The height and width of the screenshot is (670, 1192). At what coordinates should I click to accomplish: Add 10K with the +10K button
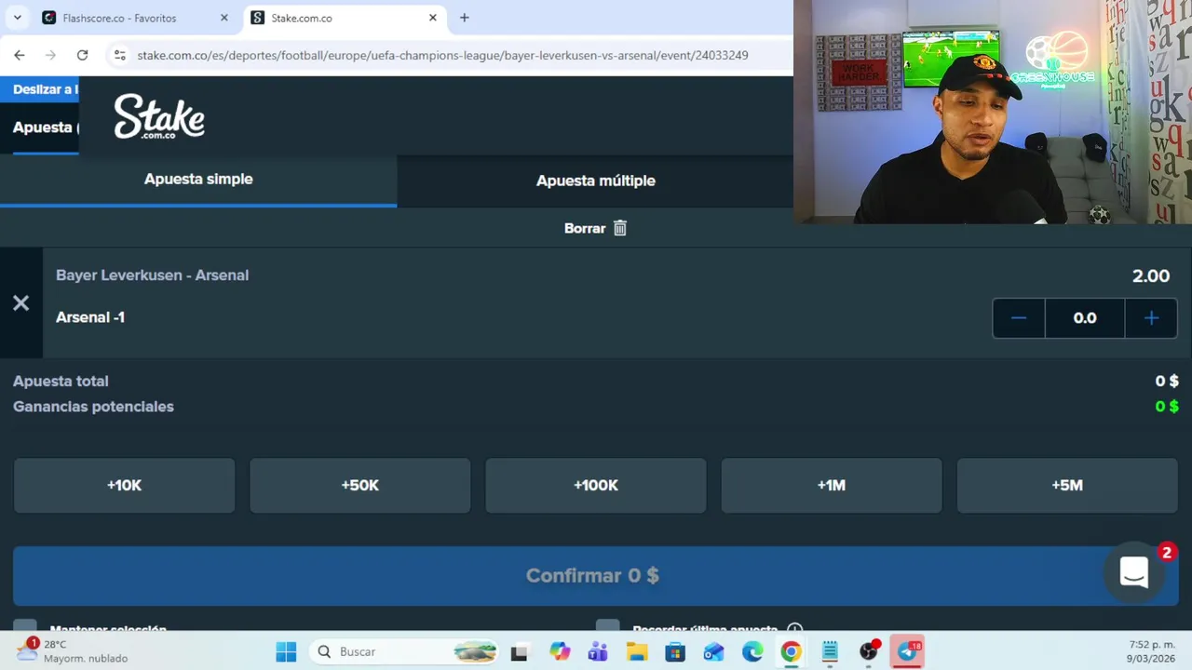pos(125,485)
